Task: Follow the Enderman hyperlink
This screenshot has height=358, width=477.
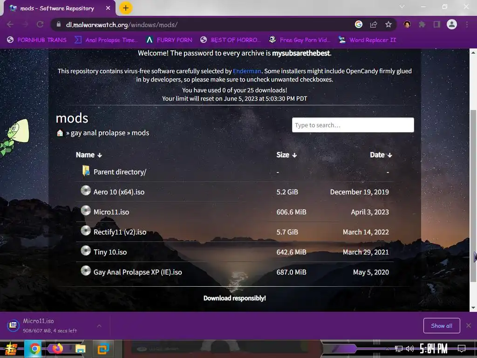Action: pyautogui.click(x=247, y=71)
